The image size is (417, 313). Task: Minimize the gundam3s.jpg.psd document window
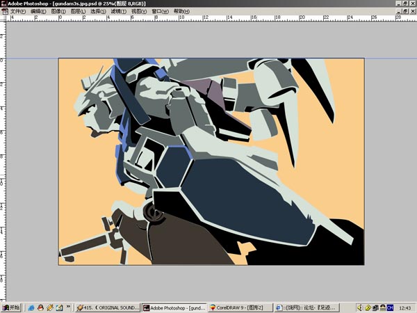(398, 11)
